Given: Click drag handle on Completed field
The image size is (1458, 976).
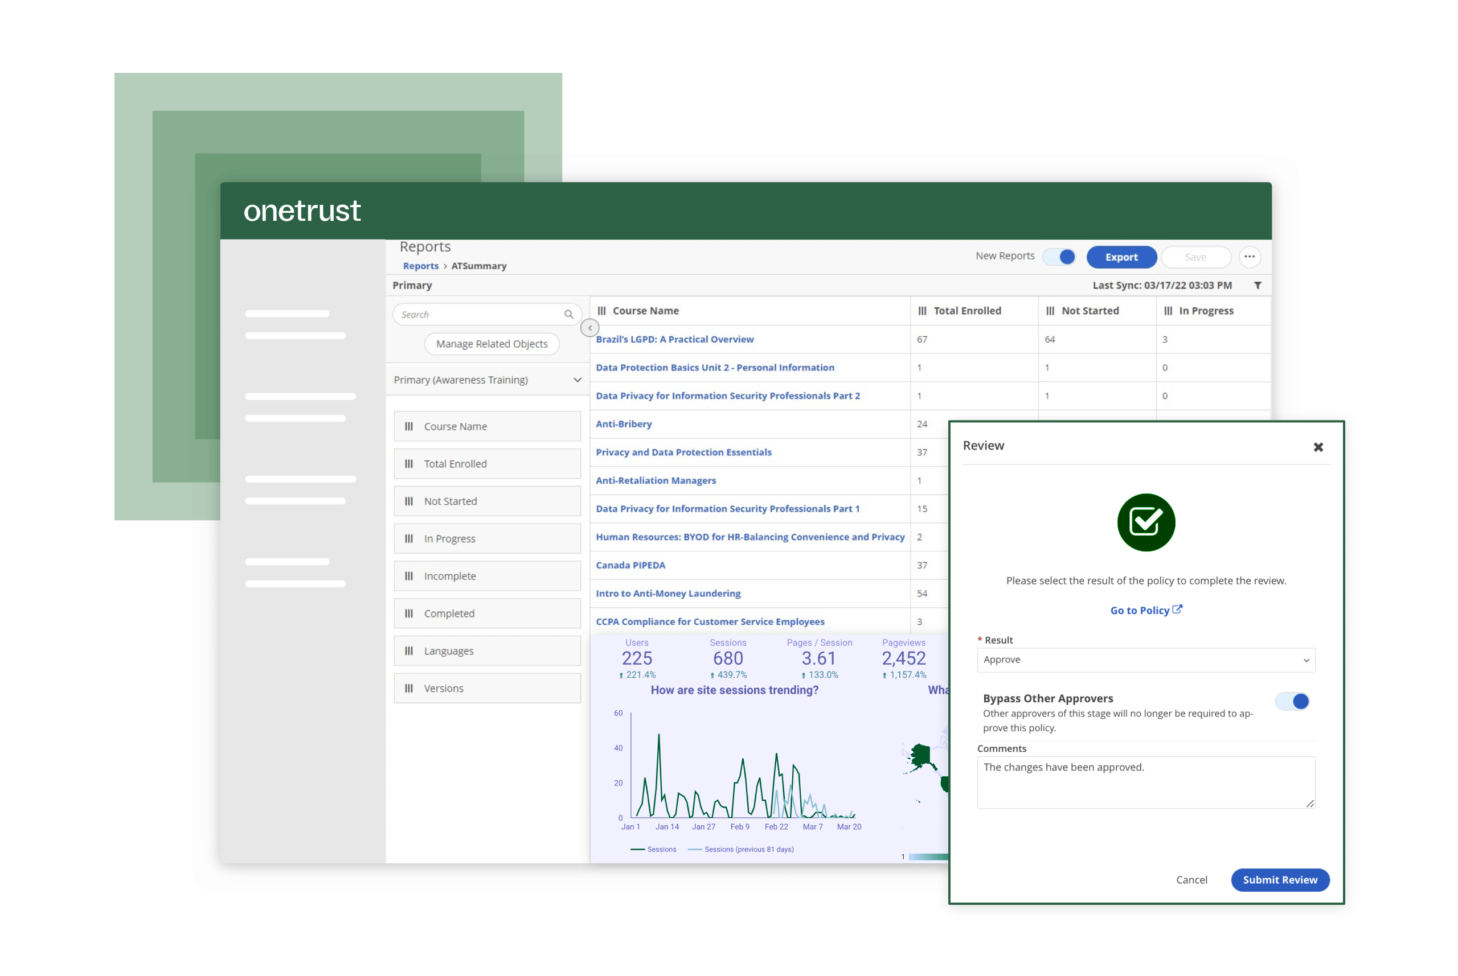Looking at the screenshot, I should coord(408,613).
